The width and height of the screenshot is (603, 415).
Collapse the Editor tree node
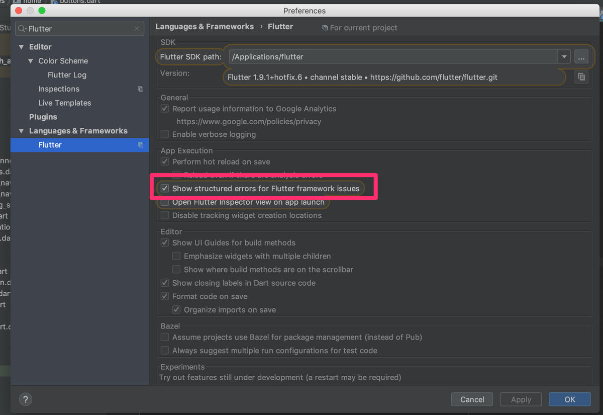(21, 47)
